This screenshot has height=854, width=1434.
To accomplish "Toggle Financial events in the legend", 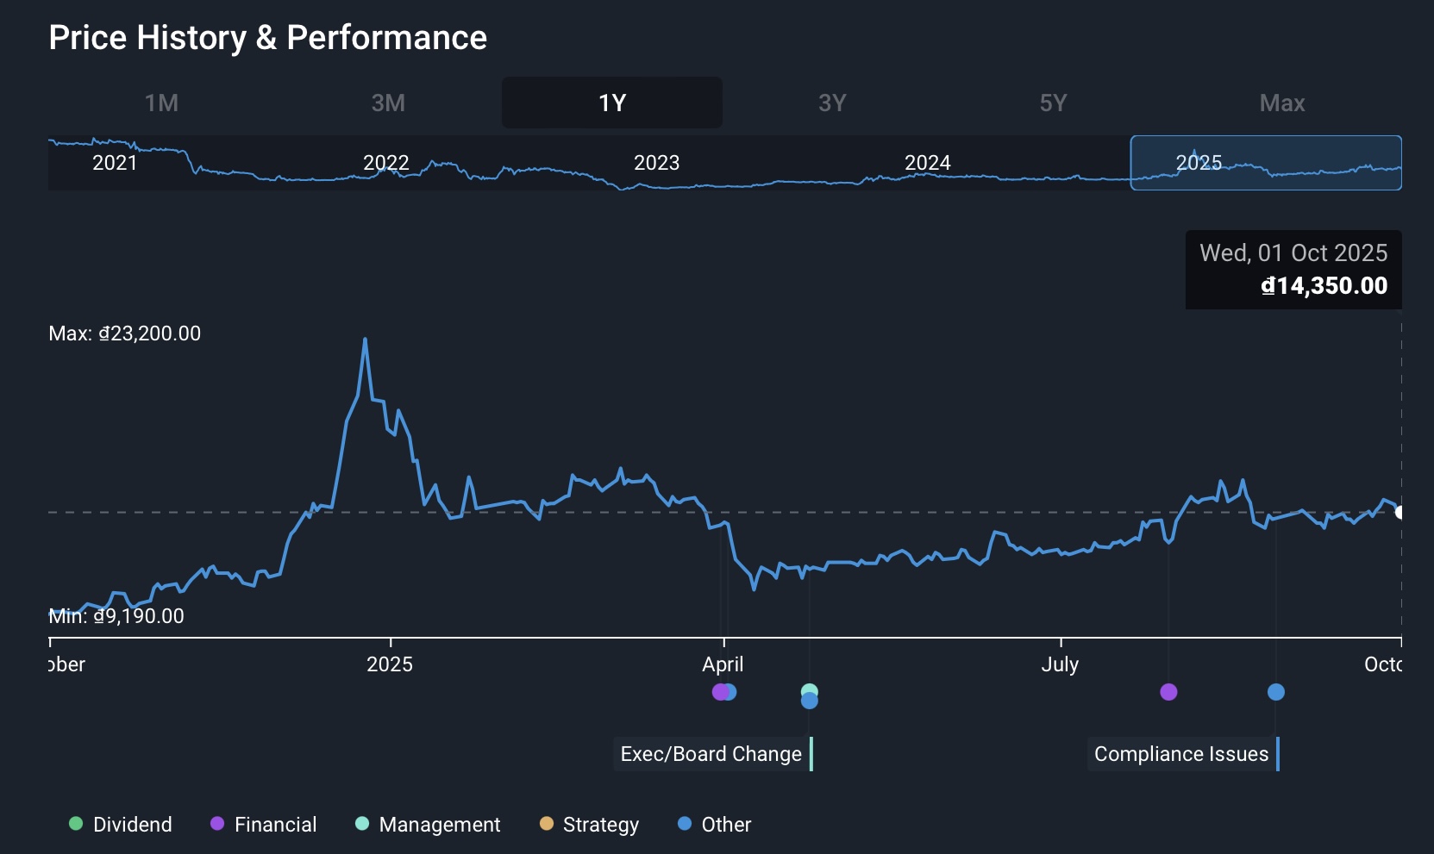I will [264, 825].
